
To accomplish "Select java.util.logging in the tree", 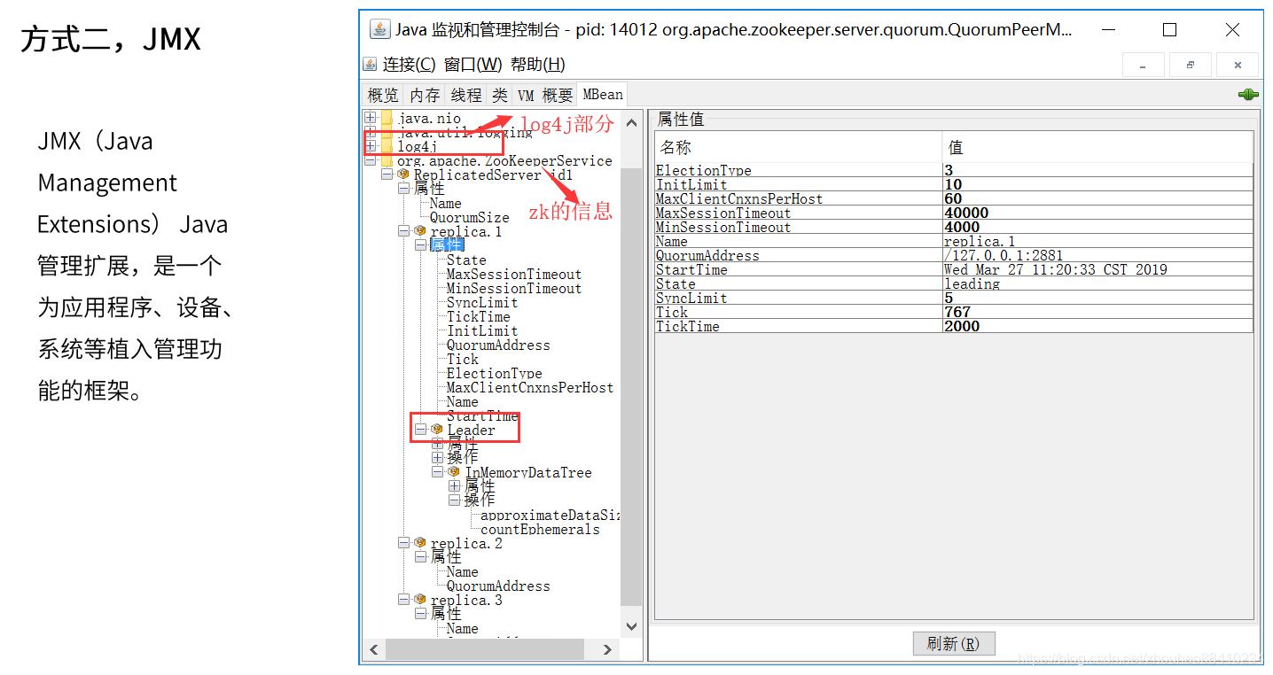I will (465, 132).
